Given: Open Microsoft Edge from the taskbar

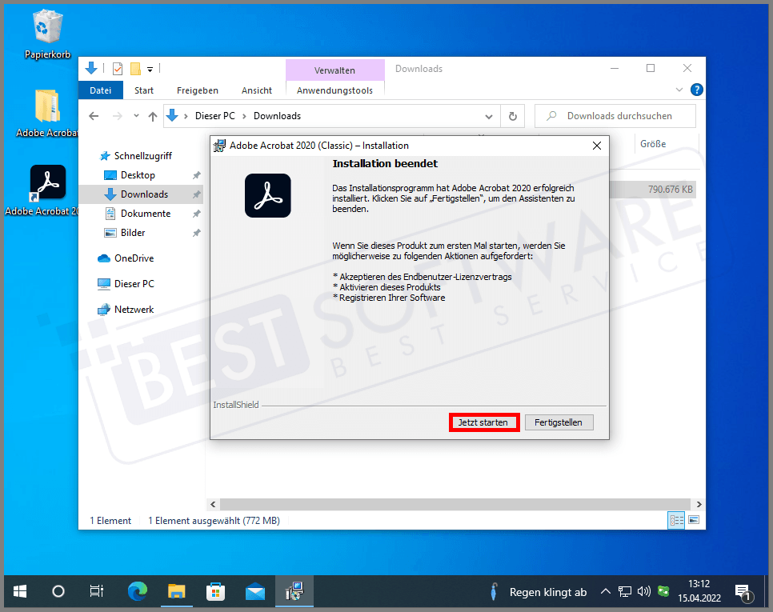Looking at the screenshot, I should [137, 591].
